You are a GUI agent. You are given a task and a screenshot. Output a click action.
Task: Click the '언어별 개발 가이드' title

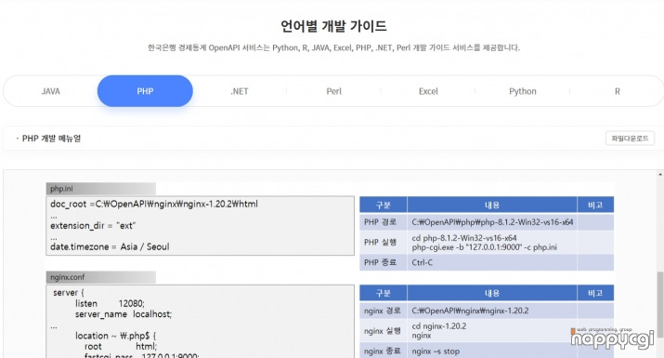(333, 26)
